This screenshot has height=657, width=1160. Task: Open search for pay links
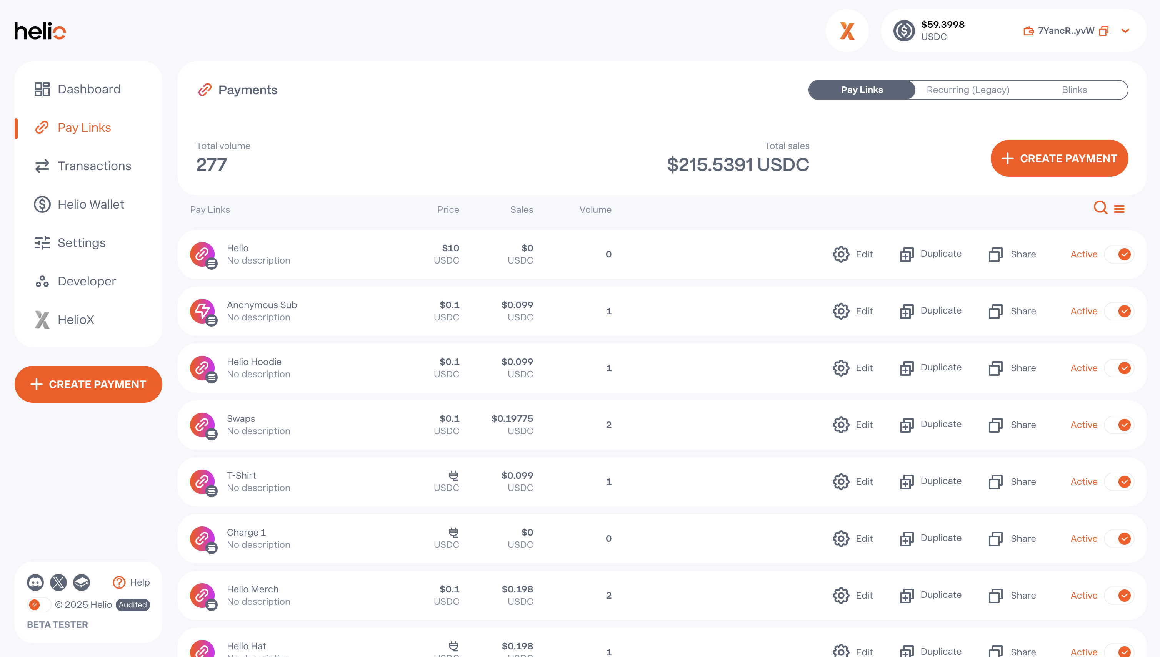pos(1100,208)
